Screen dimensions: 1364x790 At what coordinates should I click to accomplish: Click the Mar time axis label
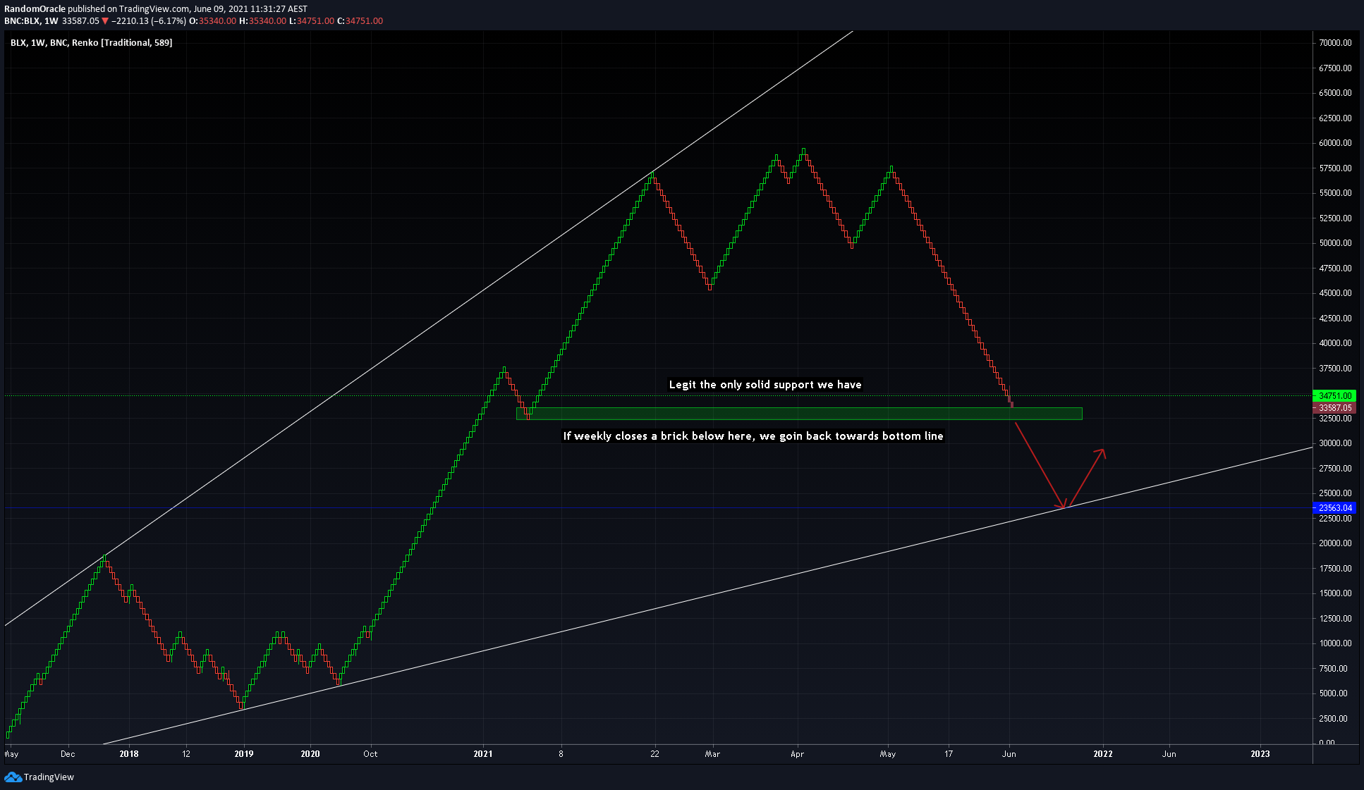712,754
